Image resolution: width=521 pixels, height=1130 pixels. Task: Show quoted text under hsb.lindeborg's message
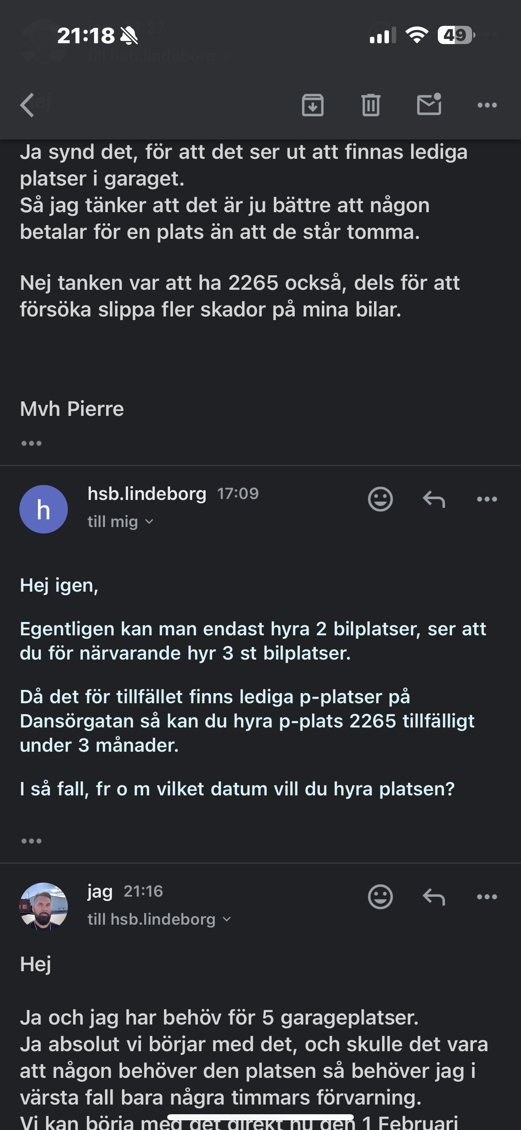(x=32, y=841)
